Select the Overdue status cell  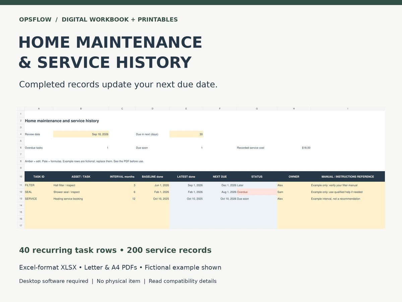tap(257, 192)
